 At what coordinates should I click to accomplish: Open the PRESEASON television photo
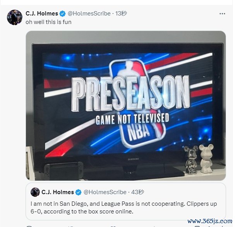click(x=126, y=106)
